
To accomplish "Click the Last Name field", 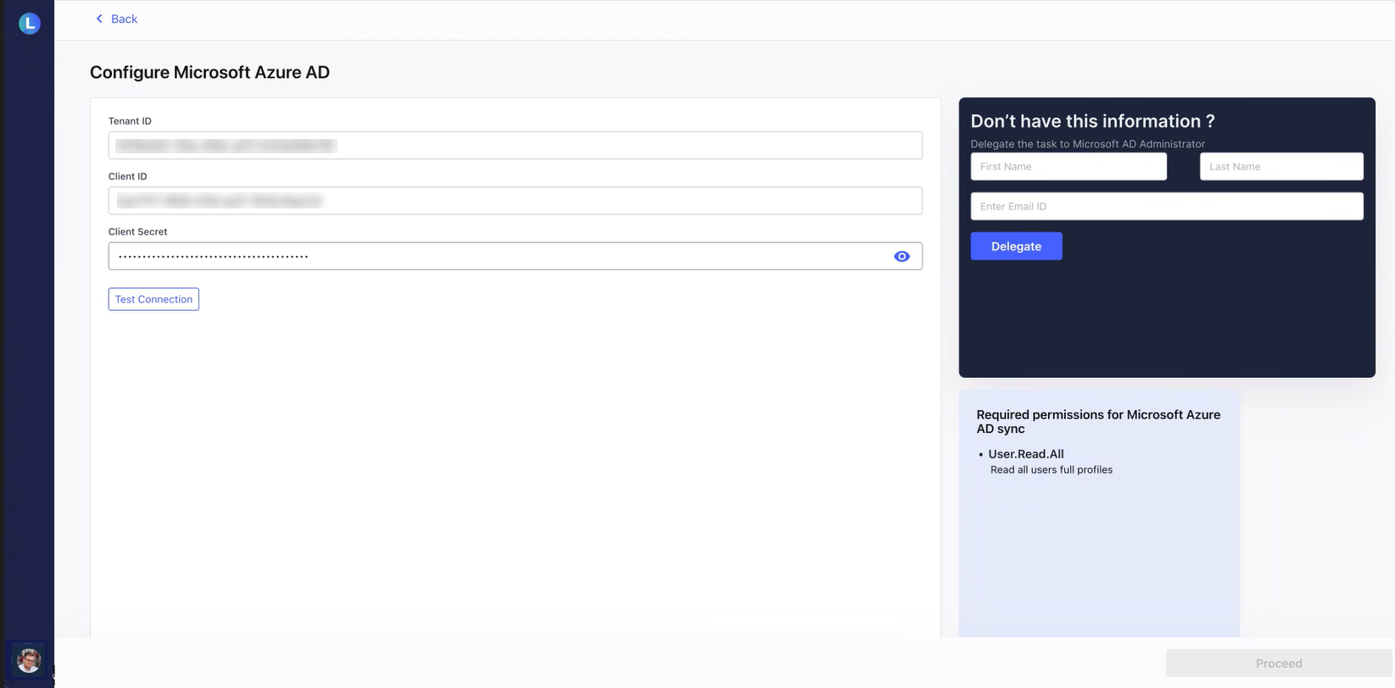I will click(x=1281, y=166).
